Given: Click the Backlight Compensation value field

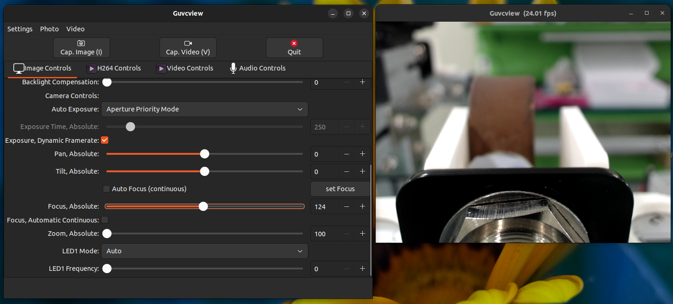Looking at the screenshot, I should 325,82.
